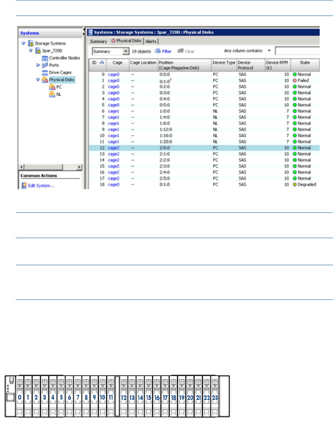Select the FC disk type icon
Viewport: 333px width, 448px height.
tap(52, 87)
